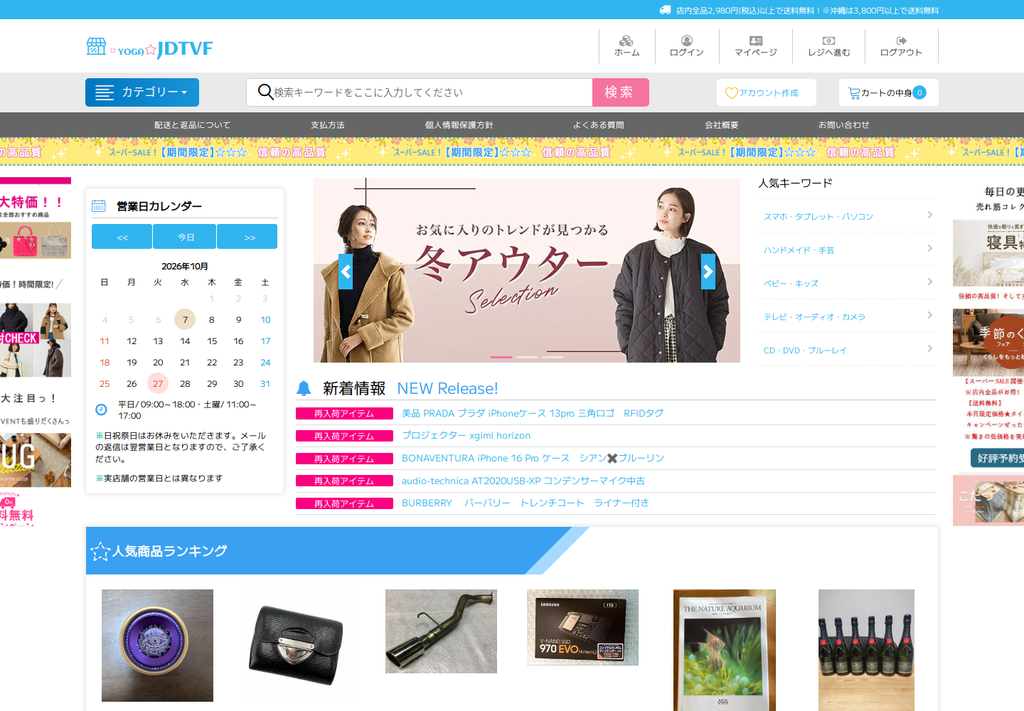Click the pink 検索 button
The height and width of the screenshot is (711, 1024).
click(x=621, y=92)
